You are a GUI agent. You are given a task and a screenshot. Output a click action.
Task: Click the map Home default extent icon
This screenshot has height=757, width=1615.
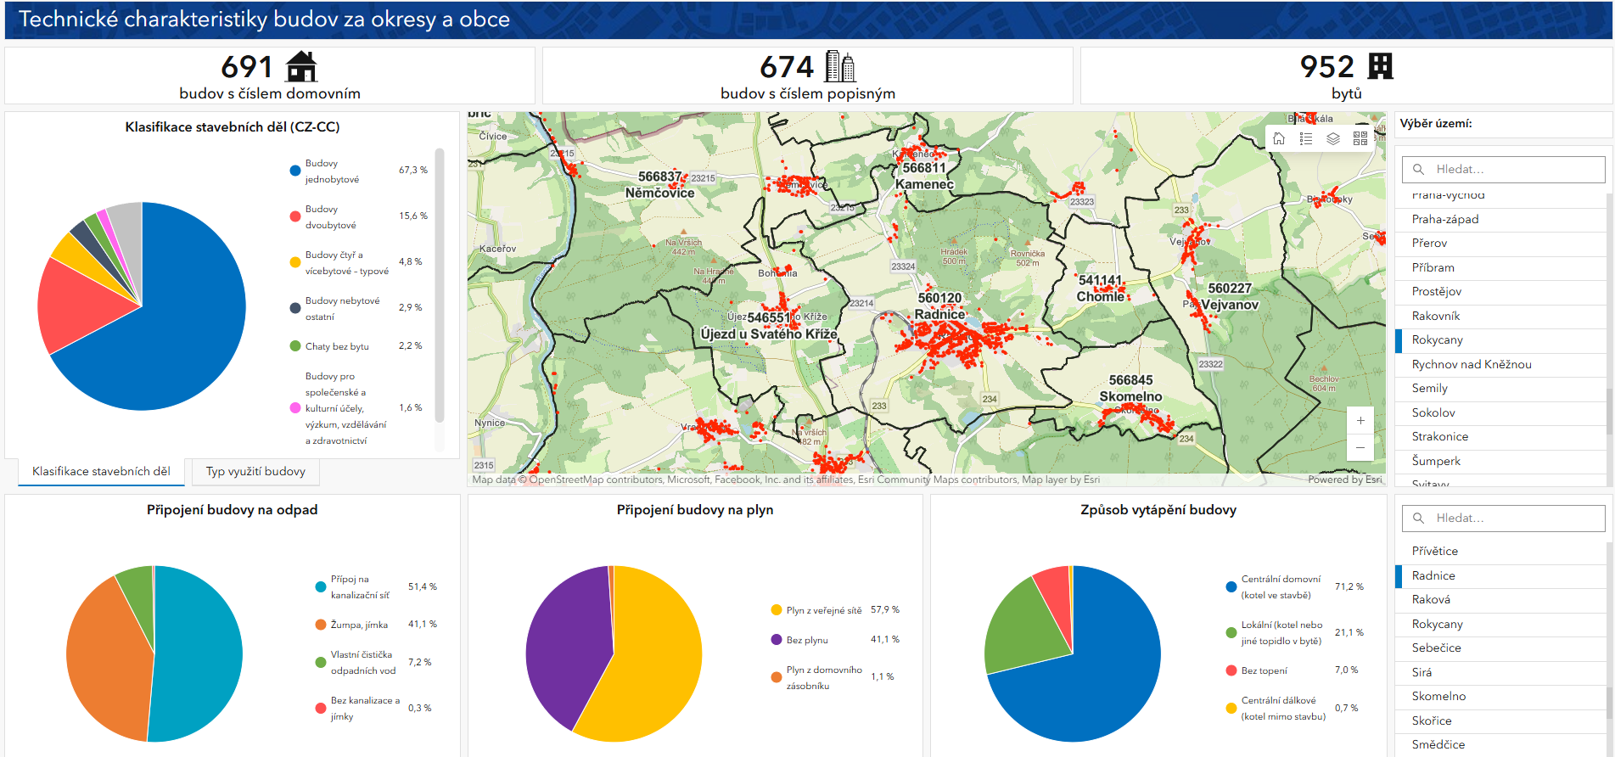click(x=1279, y=138)
